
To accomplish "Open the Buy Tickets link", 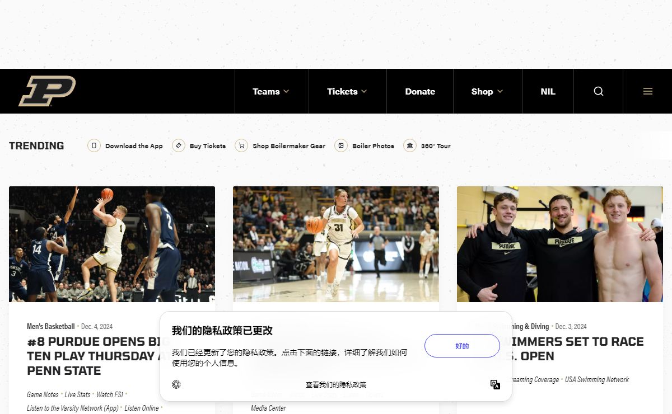I will click(x=208, y=146).
